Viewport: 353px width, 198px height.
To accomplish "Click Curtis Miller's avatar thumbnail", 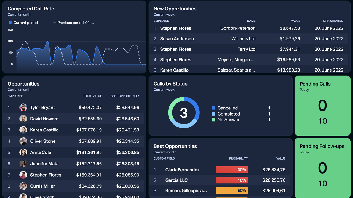I will point(23,186).
